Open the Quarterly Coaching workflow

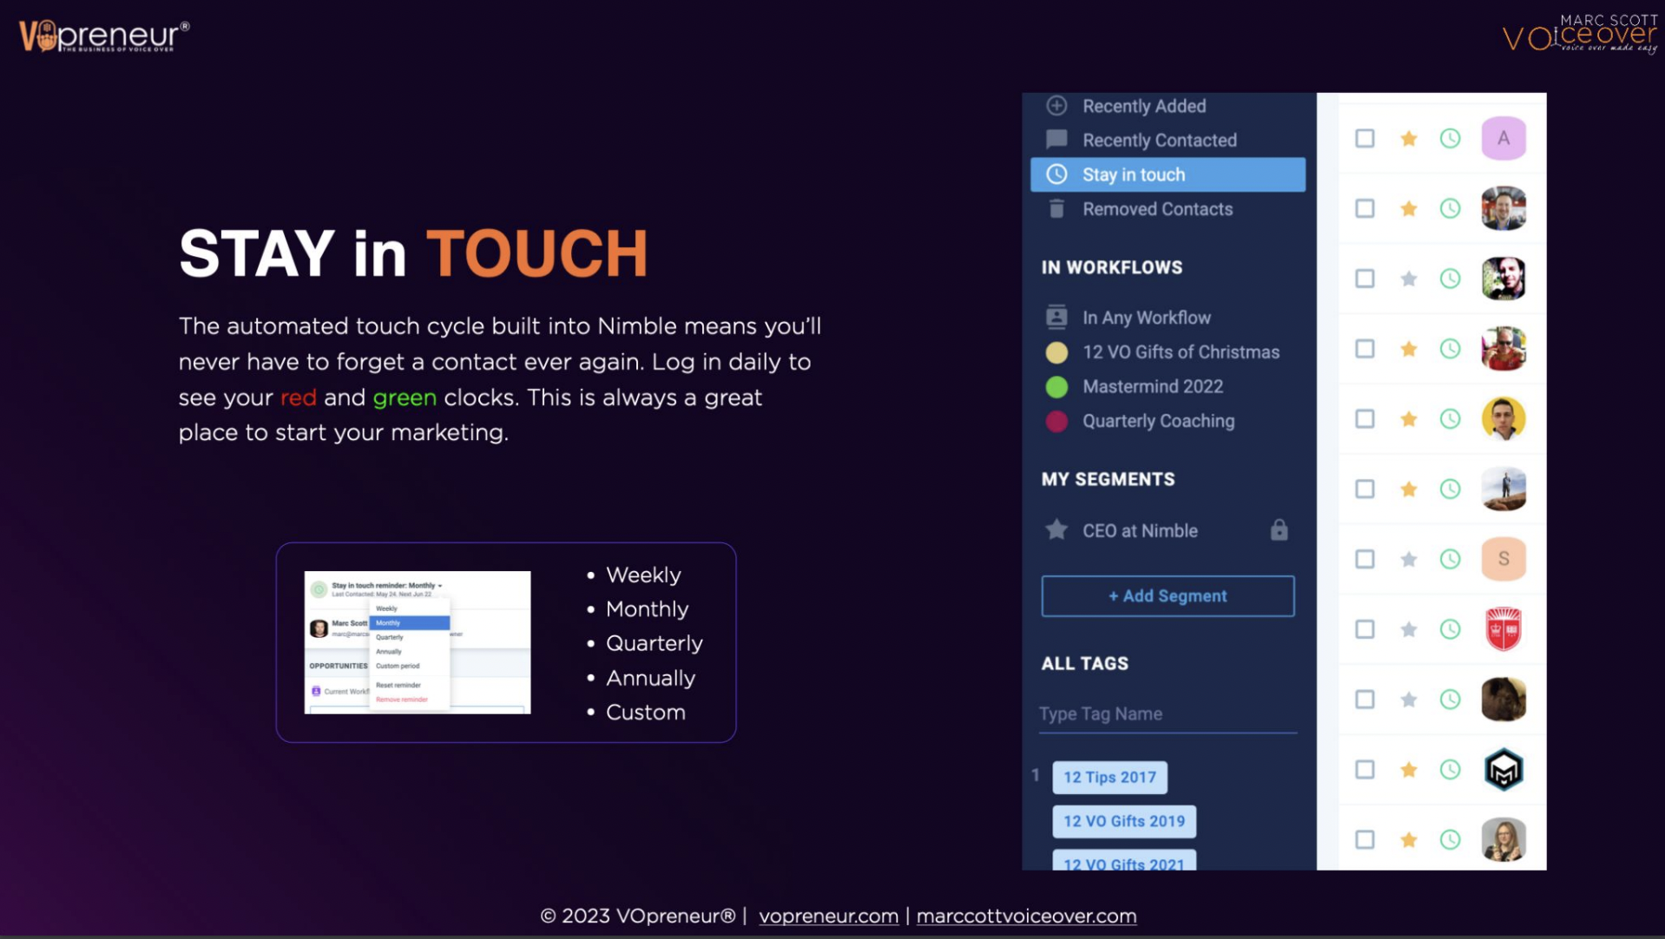(1158, 421)
